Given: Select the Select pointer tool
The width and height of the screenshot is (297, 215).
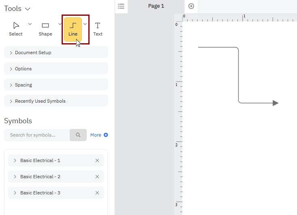Looking at the screenshot, I should 16,29.
